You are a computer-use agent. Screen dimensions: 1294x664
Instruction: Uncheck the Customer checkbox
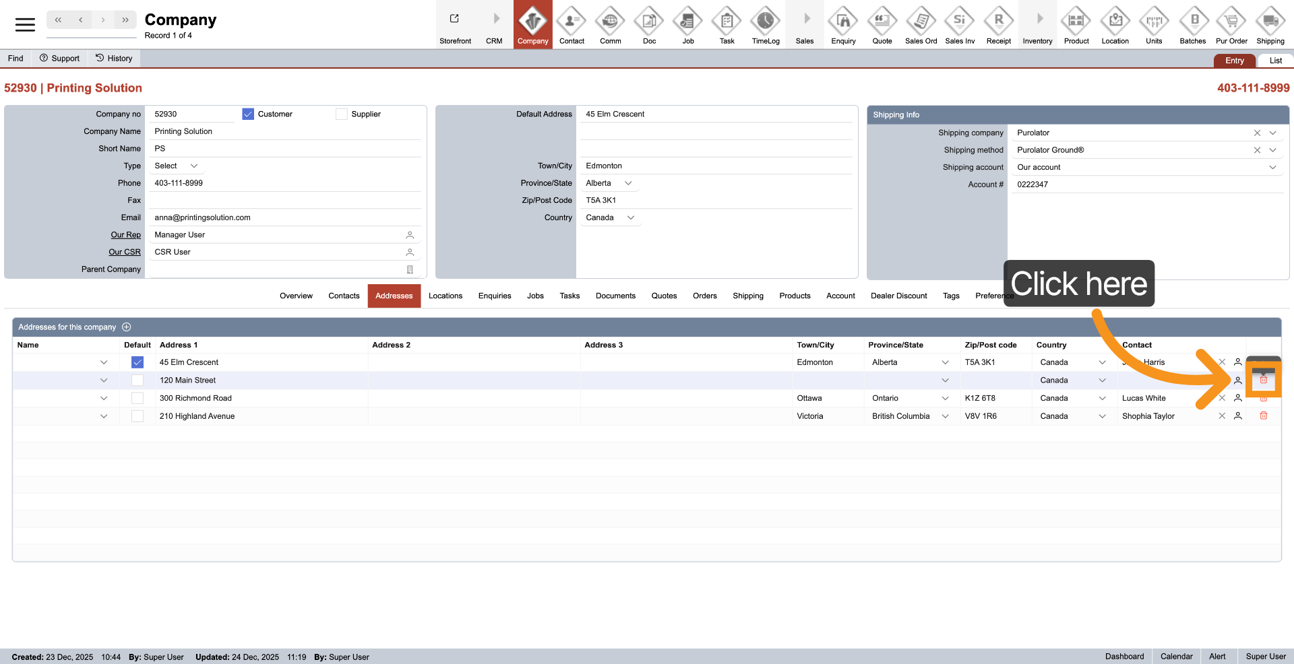coord(248,114)
